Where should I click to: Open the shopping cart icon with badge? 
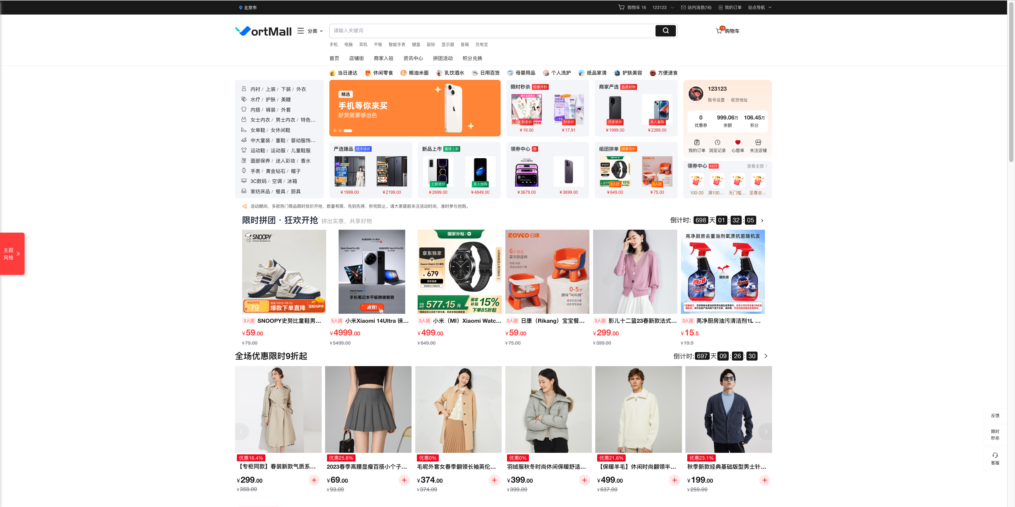[719, 31]
